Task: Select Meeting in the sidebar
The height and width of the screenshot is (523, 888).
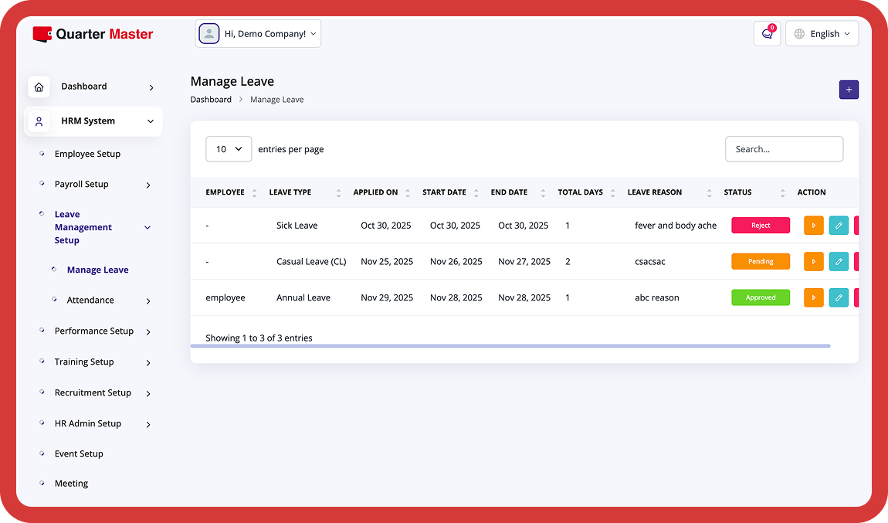Action: [x=71, y=483]
